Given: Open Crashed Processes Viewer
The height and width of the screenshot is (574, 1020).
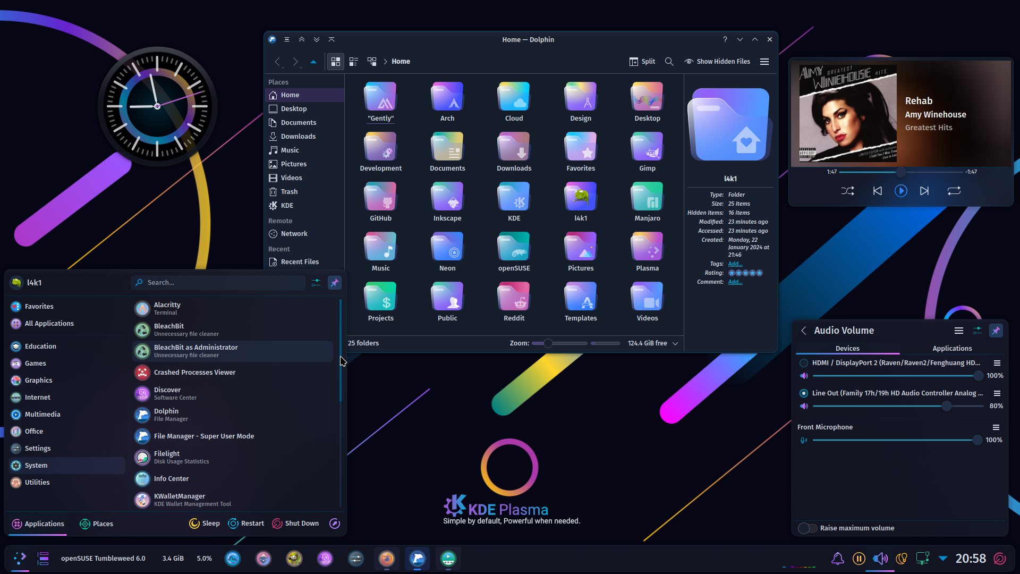Looking at the screenshot, I should (x=233, y=372).
